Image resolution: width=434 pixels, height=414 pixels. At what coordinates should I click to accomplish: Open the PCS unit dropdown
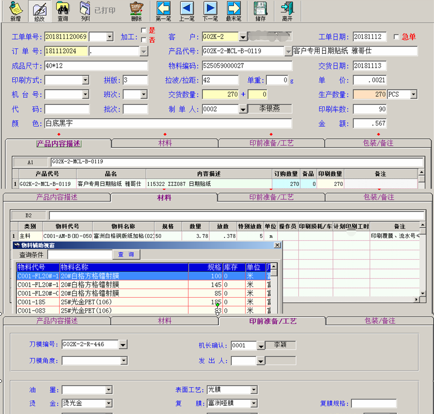coord(413,95)
